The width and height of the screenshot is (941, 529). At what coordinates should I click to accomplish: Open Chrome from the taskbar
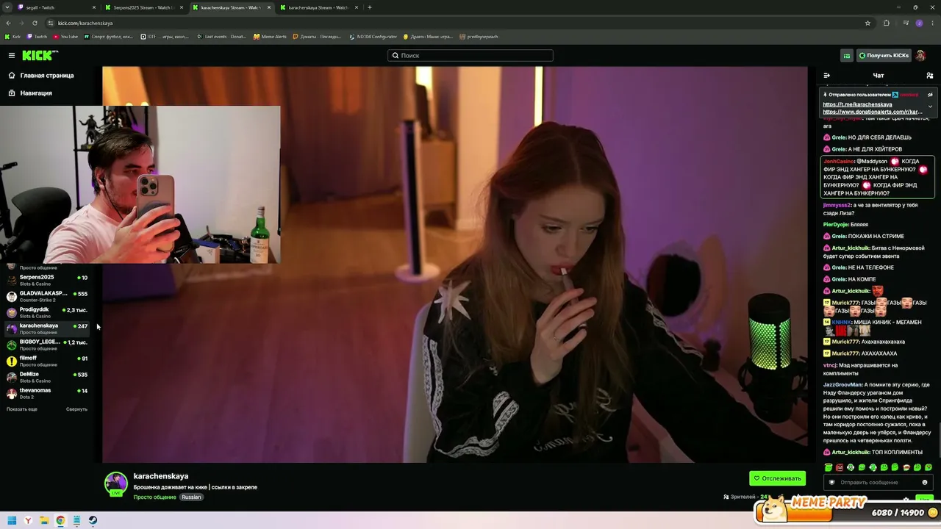pyautogui.click(x=60, y=520)
